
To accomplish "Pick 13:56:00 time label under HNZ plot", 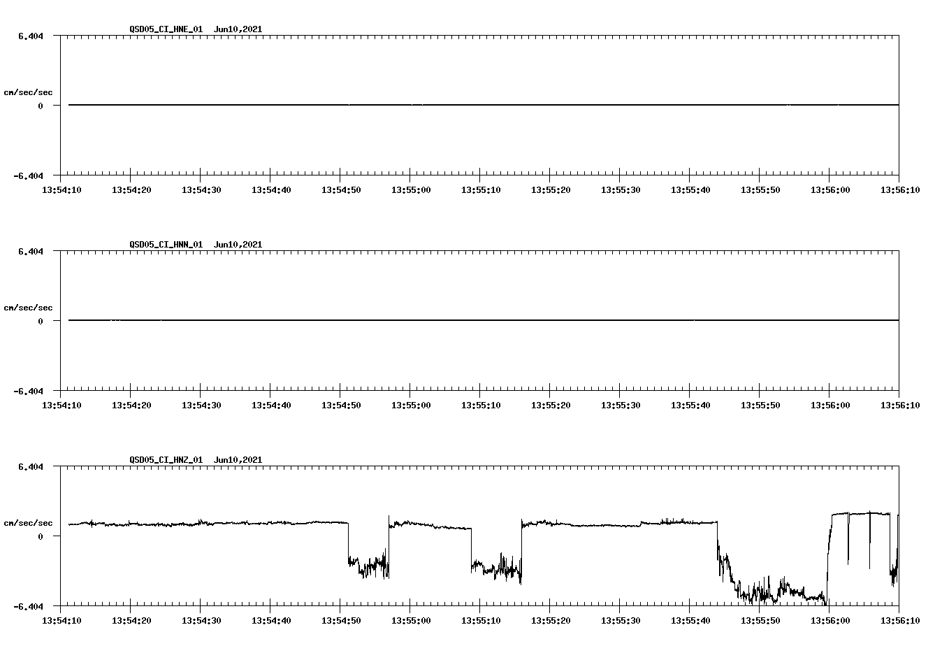I will (830, 620).
